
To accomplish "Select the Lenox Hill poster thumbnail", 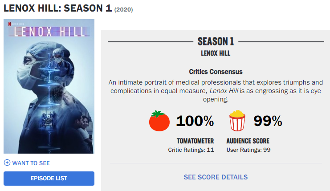I will pyautogui.click(x=49, y=86).
